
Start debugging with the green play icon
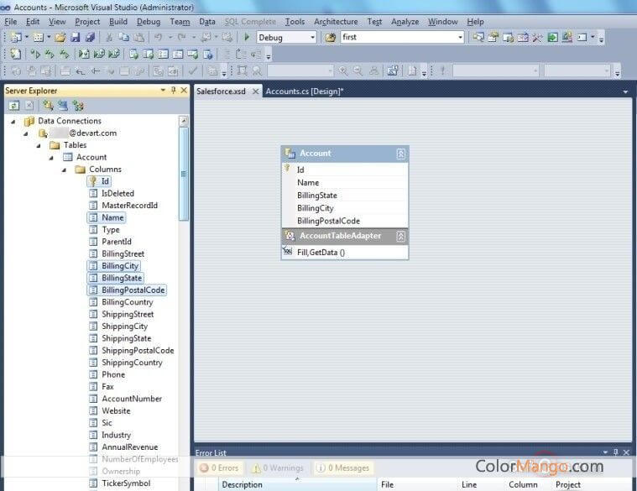(246, 38)
